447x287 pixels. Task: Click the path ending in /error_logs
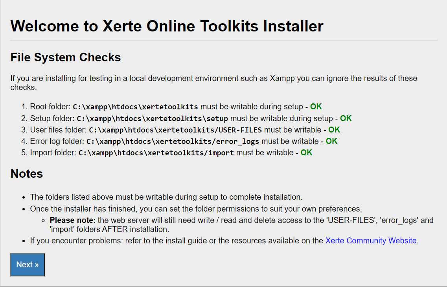click(x=173, y=142)
